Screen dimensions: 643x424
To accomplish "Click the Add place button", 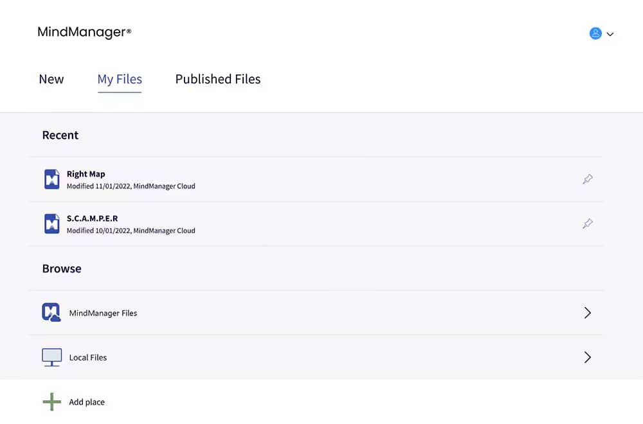I will (x=86, y=402).
